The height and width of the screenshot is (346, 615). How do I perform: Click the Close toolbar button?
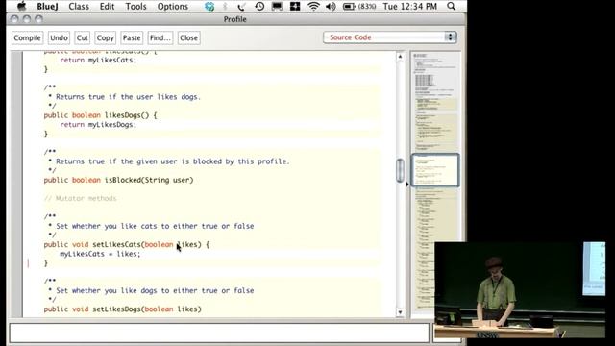[x=188, y=38]
